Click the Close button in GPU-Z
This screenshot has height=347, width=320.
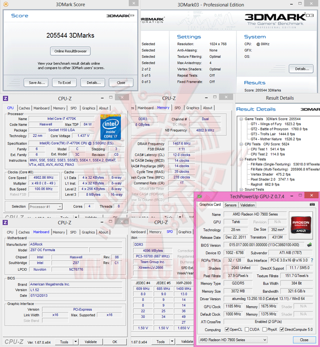(x=304, y=340)
